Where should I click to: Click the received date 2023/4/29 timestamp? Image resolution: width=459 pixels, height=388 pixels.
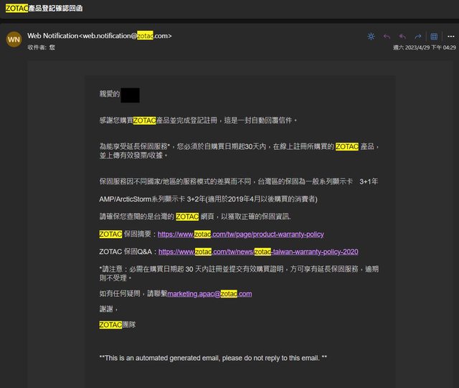point(424,47)
